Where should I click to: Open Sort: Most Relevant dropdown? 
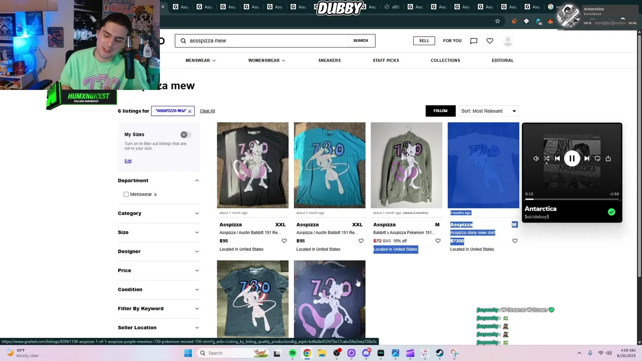coord(489,111)
